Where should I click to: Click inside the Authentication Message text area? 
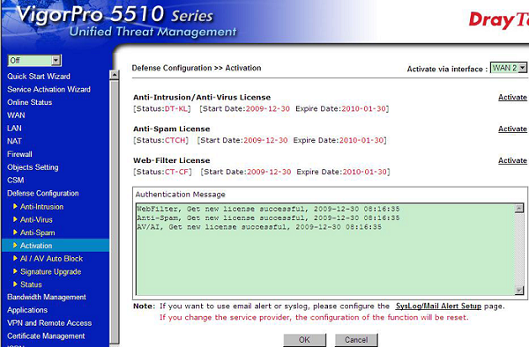pyautogui.click(x=325, y=249)
